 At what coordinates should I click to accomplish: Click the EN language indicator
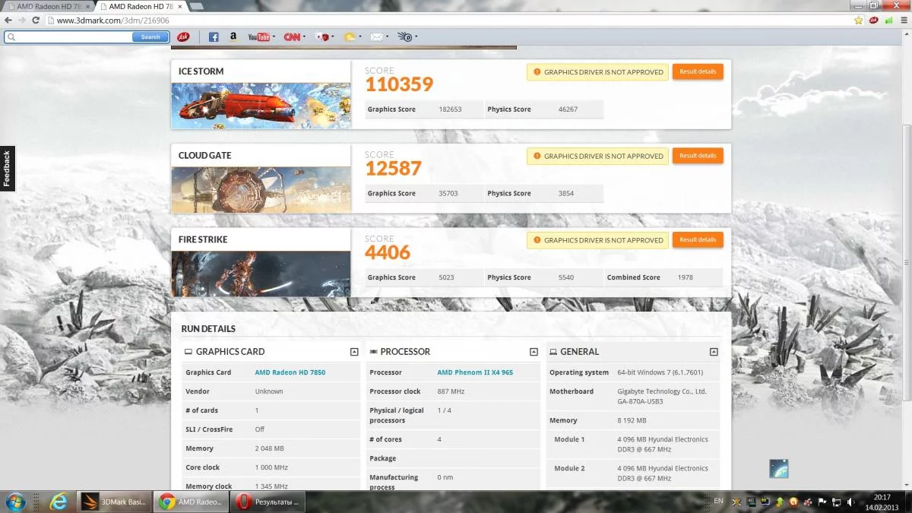pyautogui.click(x=719, y=501)
